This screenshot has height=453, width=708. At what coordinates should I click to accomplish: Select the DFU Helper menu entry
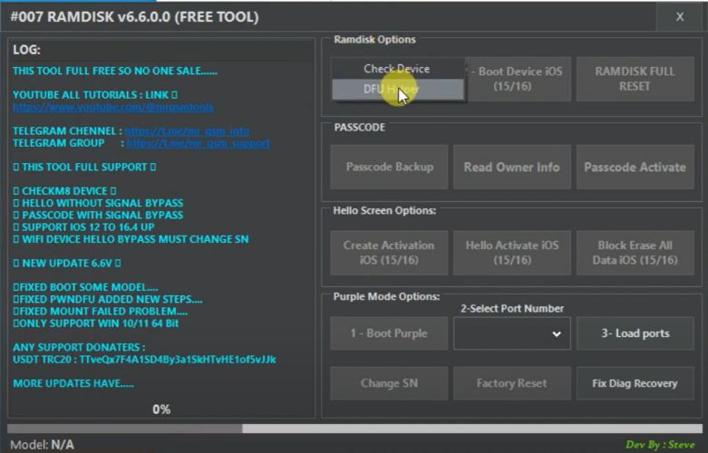(398, 90)
